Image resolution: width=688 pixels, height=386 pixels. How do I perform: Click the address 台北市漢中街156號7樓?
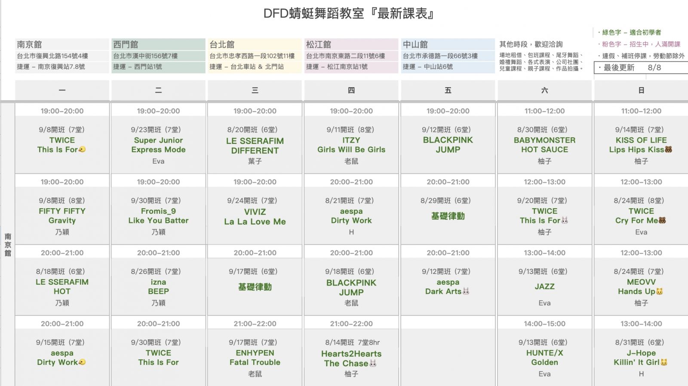tap(145, 56)
